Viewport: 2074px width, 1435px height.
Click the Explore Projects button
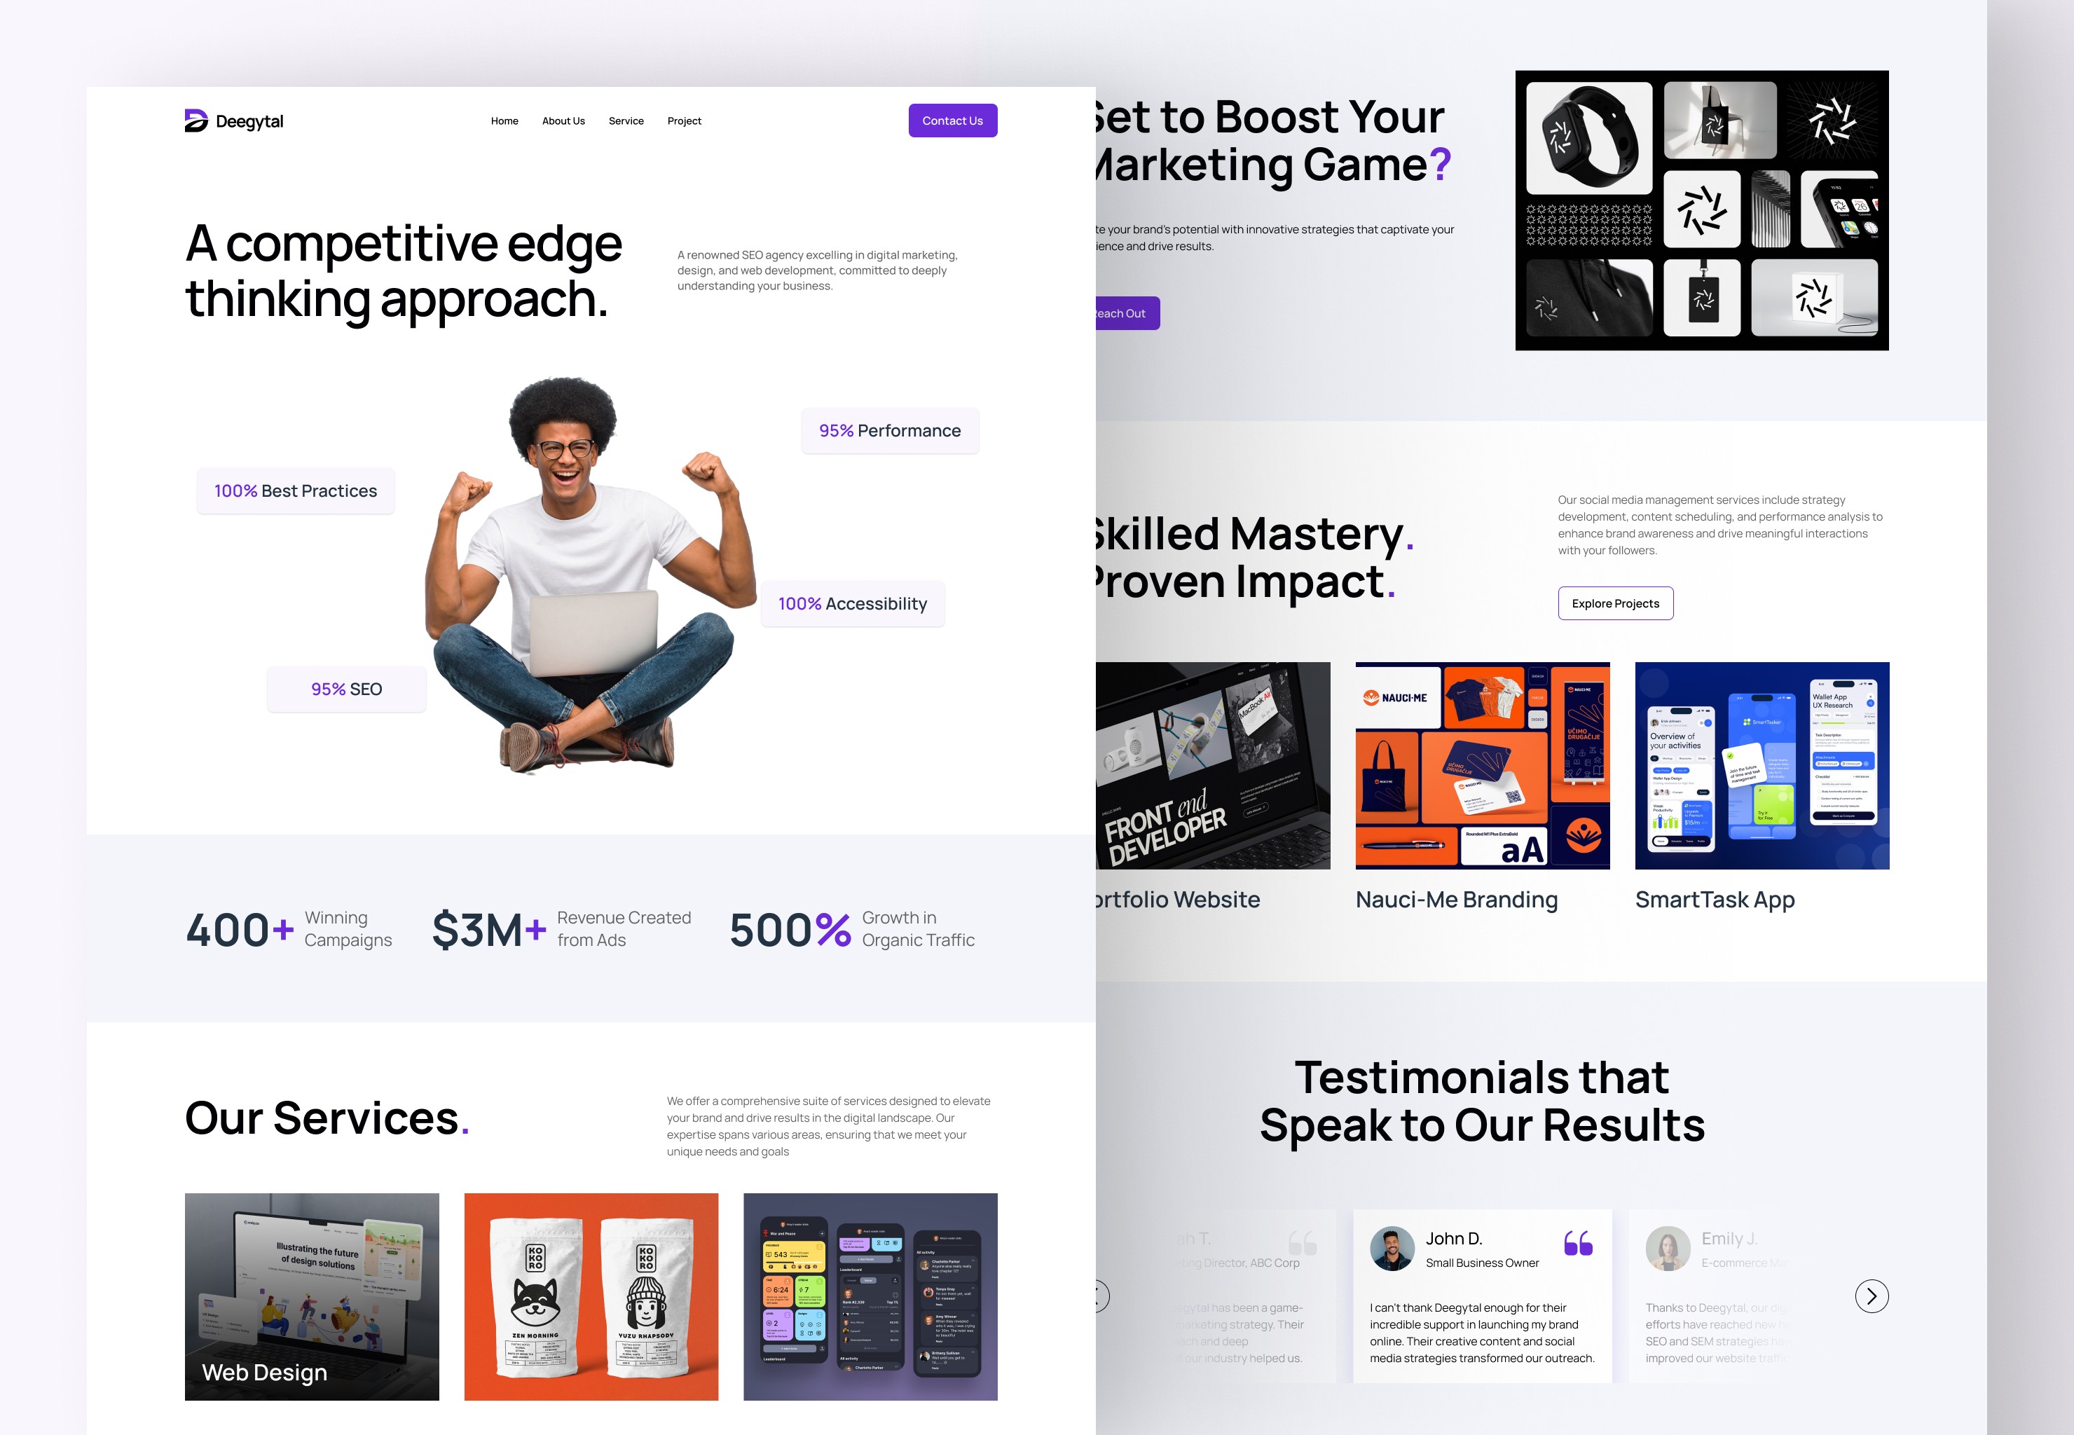click(1612, 602)
